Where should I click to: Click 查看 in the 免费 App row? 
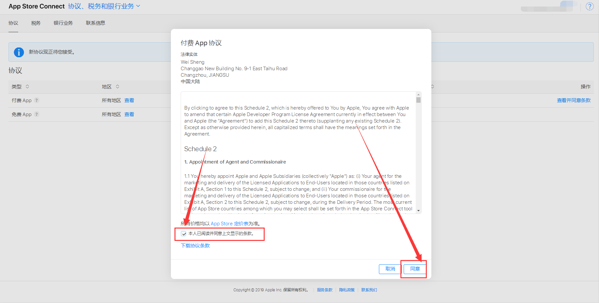pyautogui.click(x=129, y=114)
